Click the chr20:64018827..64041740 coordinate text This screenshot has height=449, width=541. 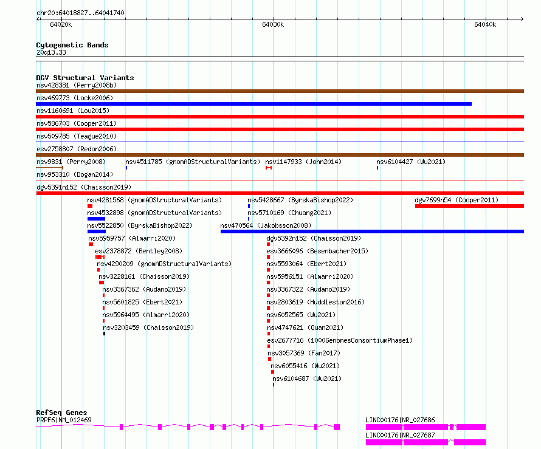tap(80, 13)
